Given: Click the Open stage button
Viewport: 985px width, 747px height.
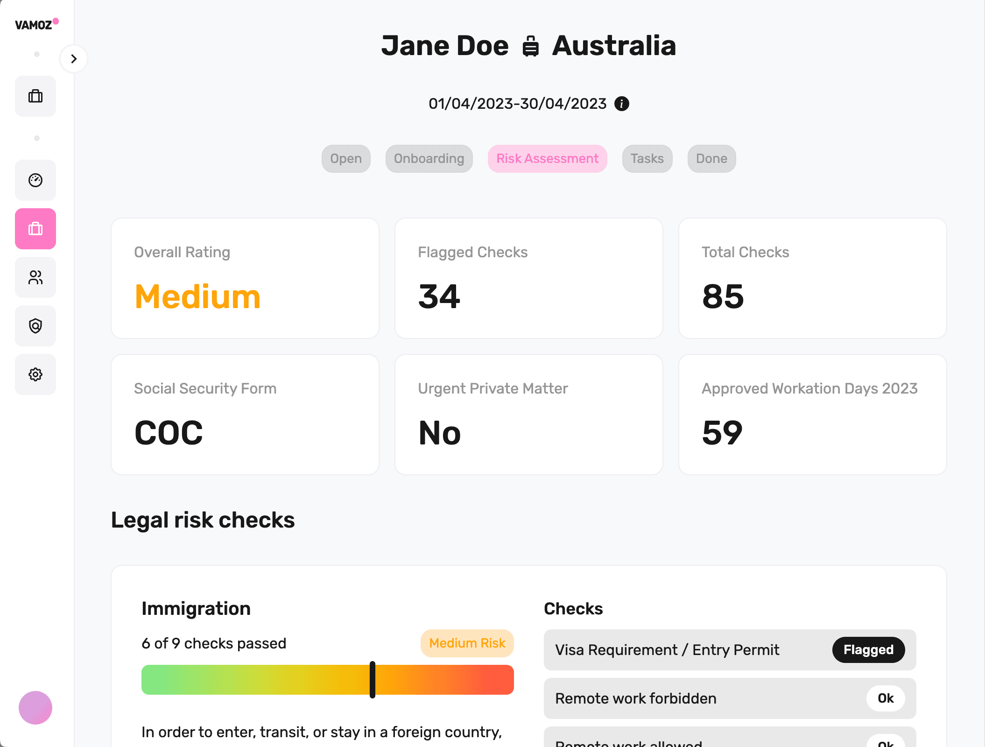Looking at the screenshot, I should point(345,159).
